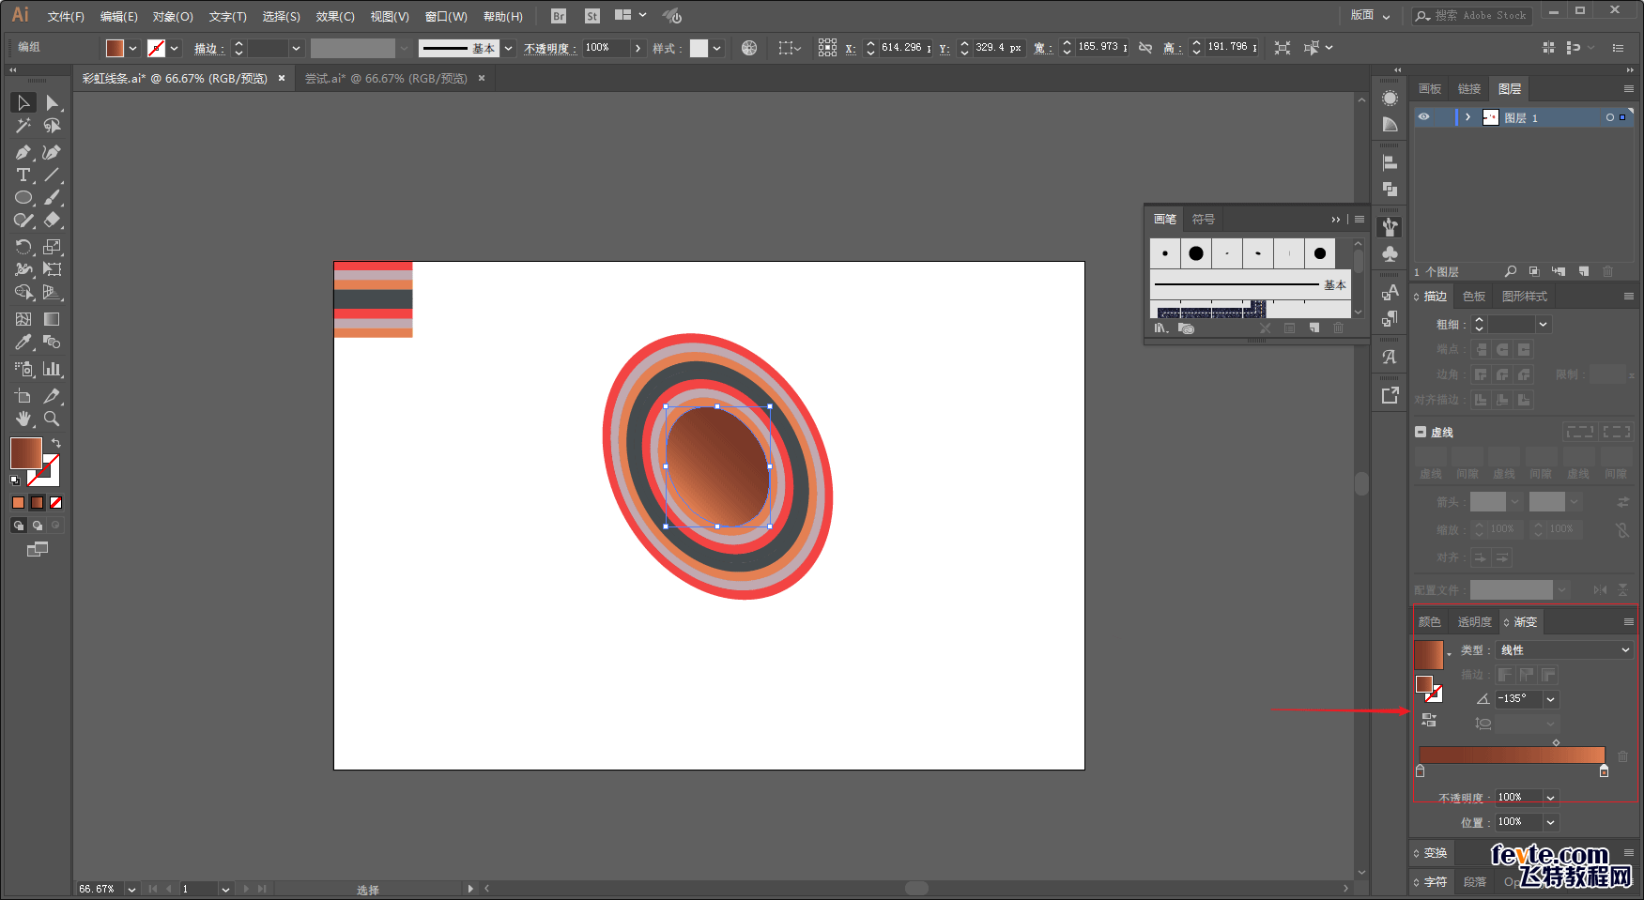
Task: Pick the Eyedropper tool
Action: tap(23, 343)
